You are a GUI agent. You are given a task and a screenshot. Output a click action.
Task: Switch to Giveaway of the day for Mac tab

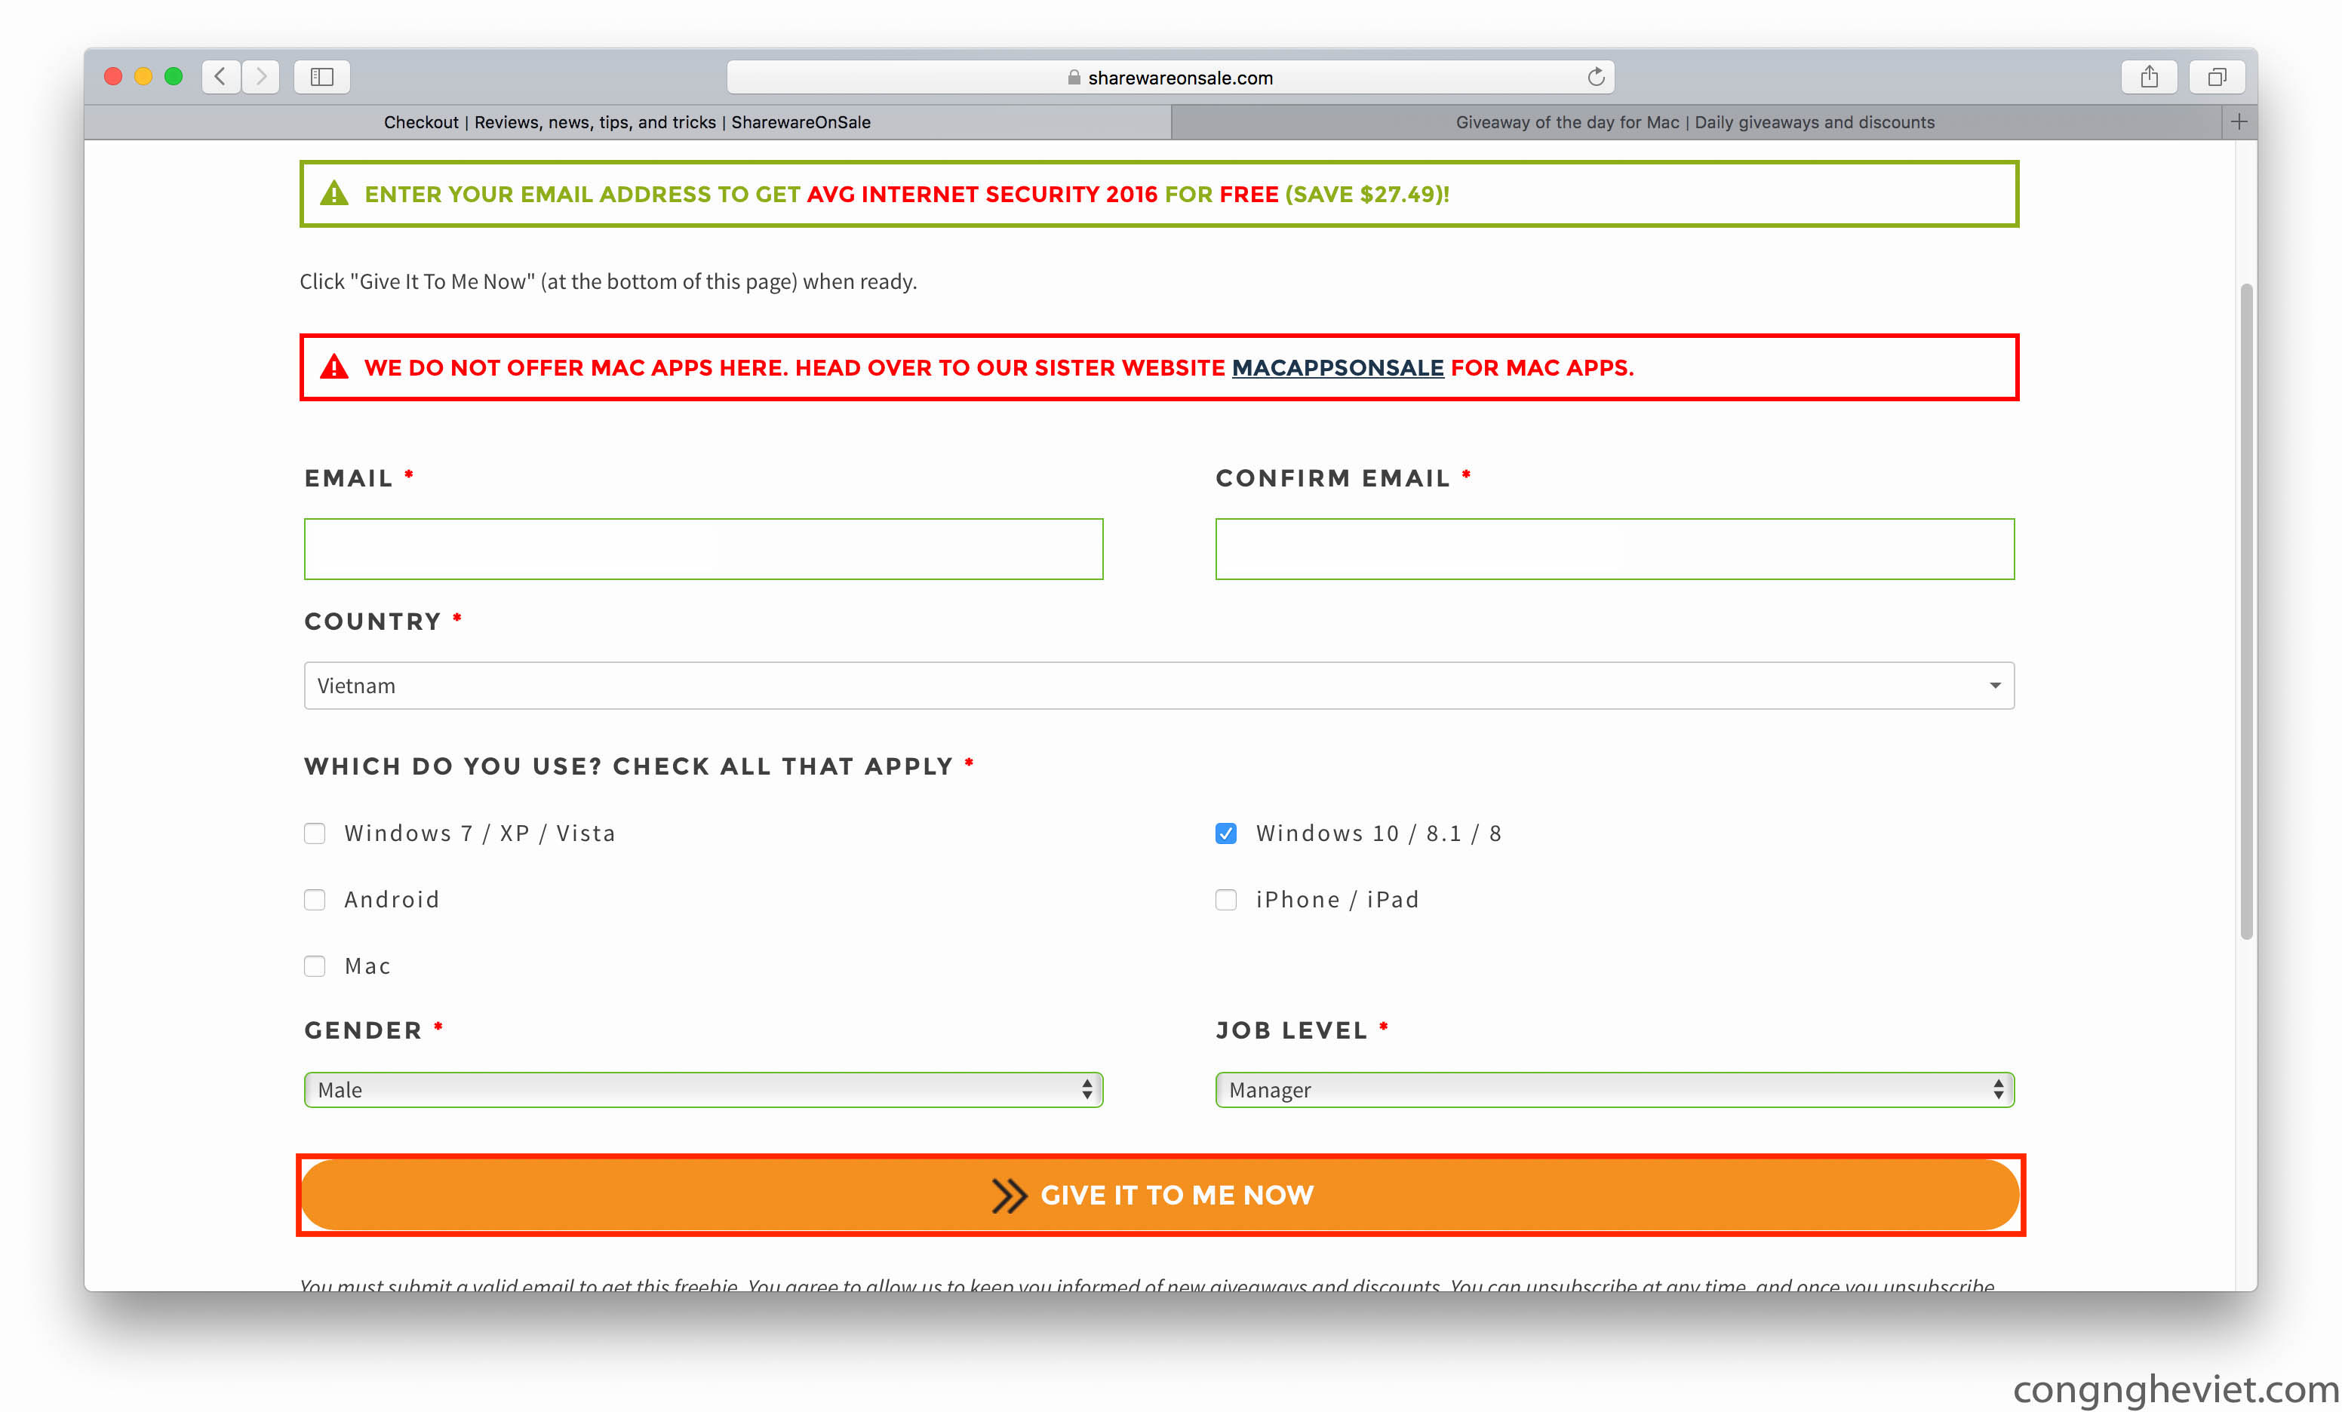click(x=1695, y=121)
